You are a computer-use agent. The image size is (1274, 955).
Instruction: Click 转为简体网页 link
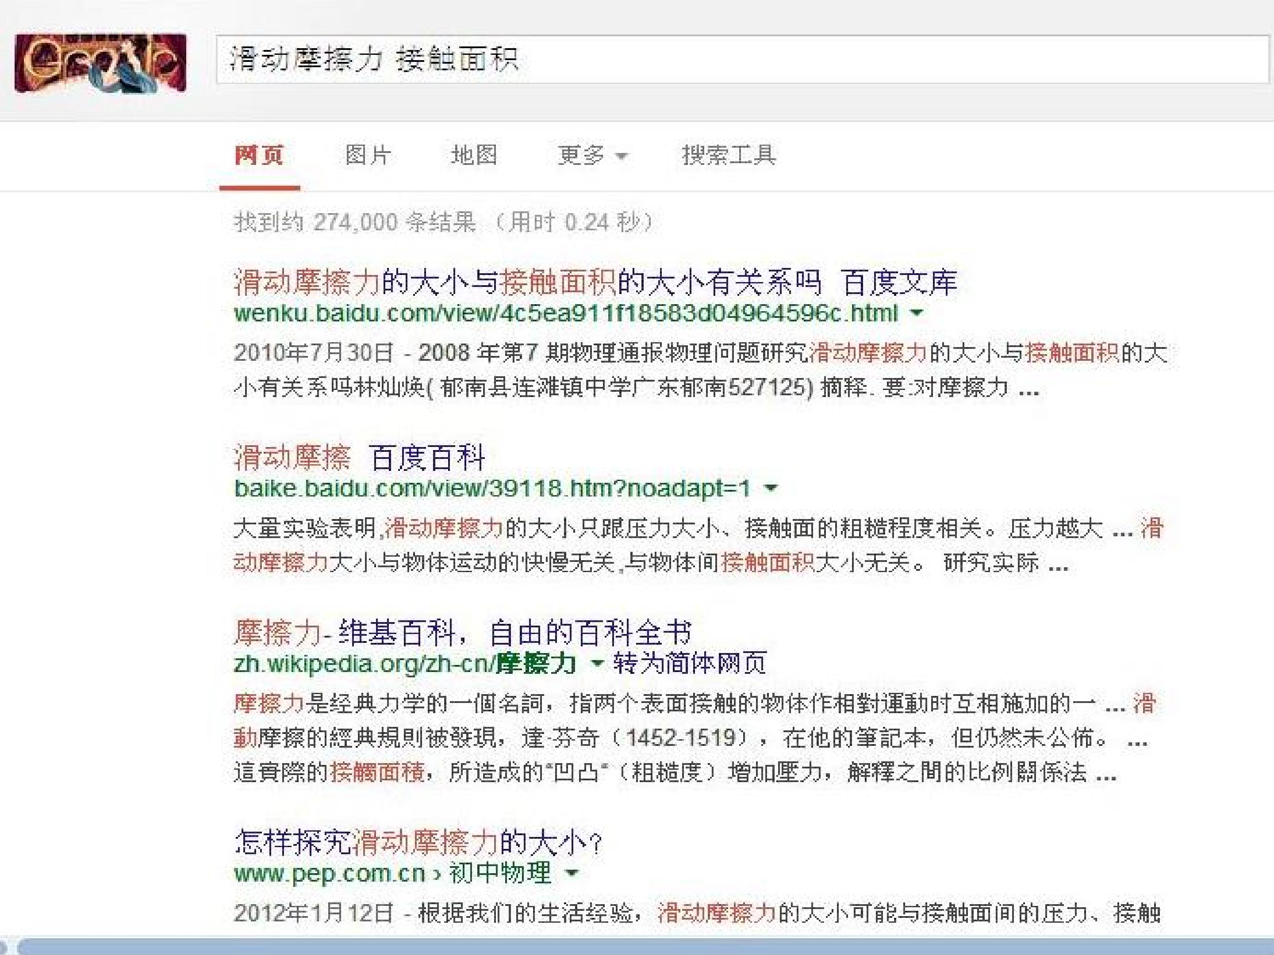689,663
